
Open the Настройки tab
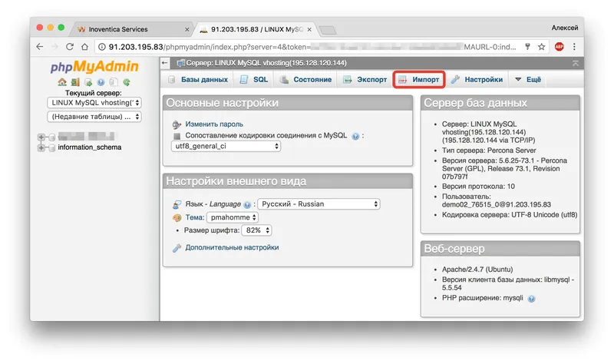click(477, 80)
